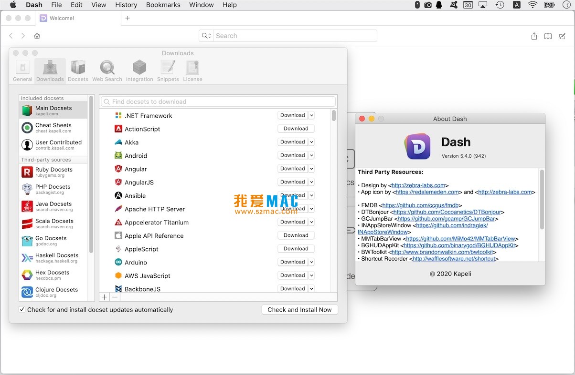Download the AppleScript docset

[296, 249]
